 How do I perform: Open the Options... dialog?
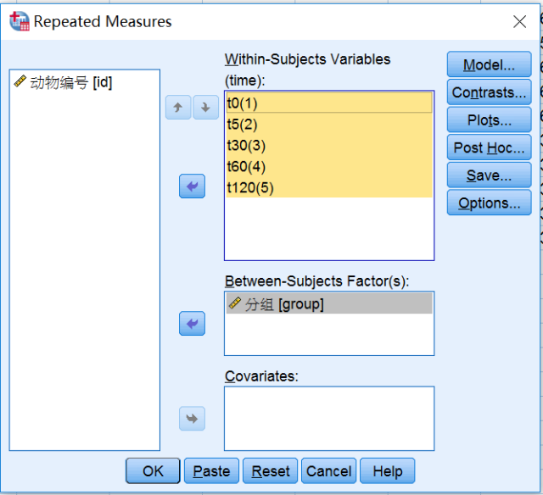pyautogui.click(x=489, y=203)
